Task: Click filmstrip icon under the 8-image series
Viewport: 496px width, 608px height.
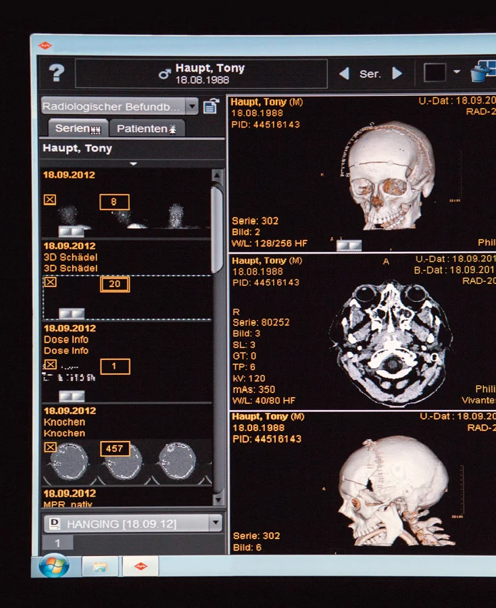Action: (72, 232)
